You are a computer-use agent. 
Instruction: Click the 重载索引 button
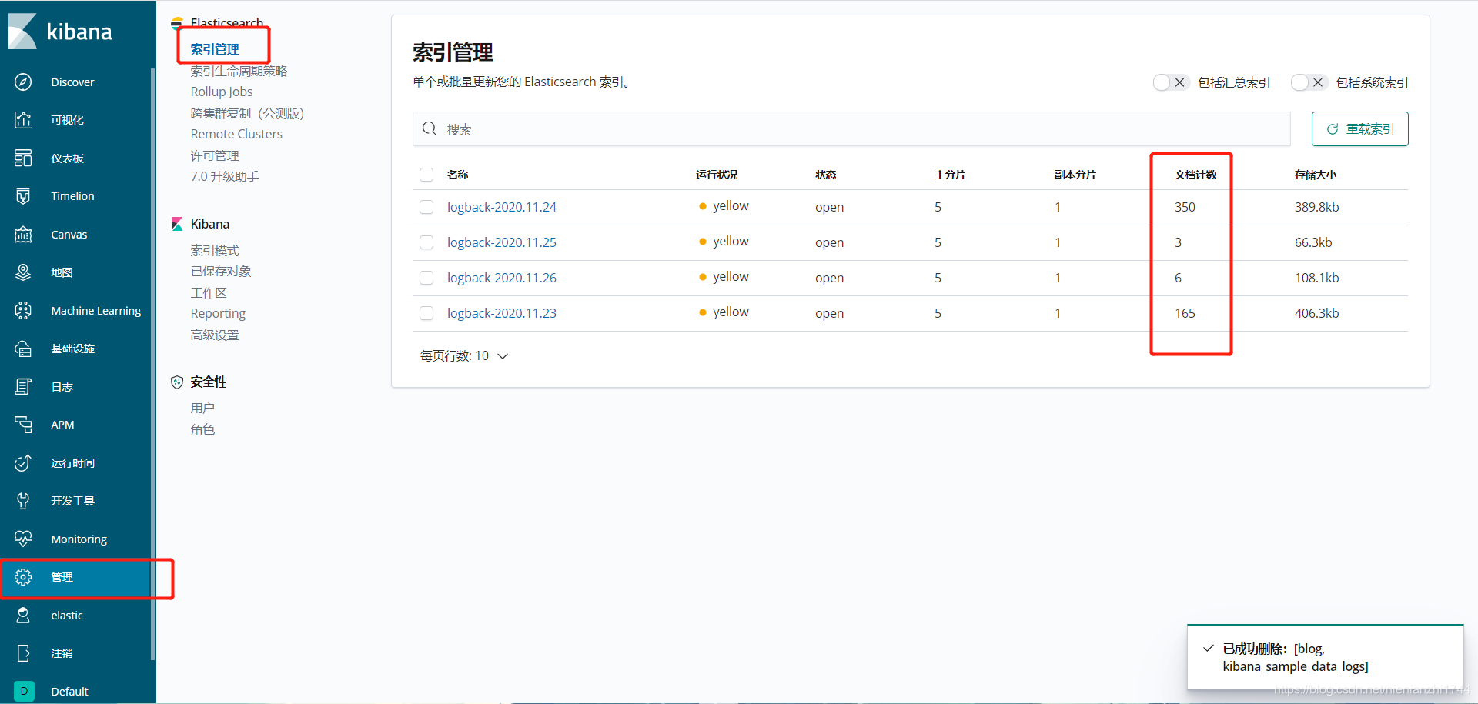point(1359,128)
